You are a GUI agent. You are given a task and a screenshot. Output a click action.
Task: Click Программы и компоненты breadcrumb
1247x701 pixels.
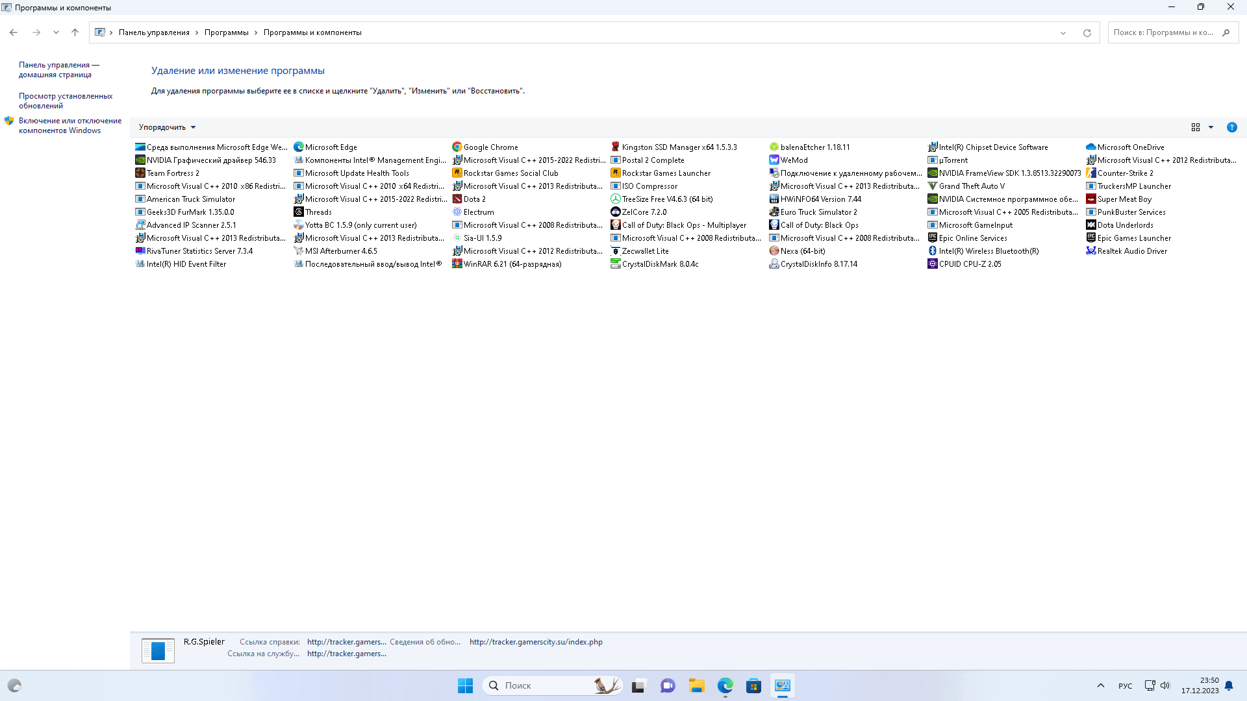pos(312,32)
